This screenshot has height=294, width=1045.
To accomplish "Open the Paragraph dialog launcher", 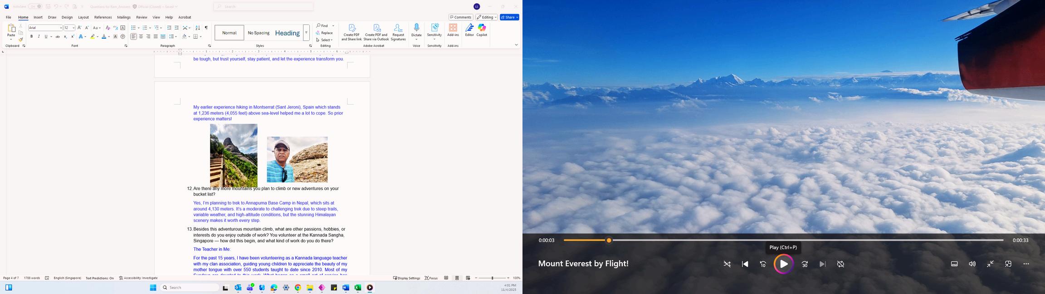I will coord(210,46).
